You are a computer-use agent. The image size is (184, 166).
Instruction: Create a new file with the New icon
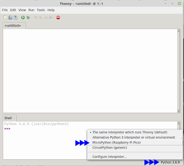pos(5,17)
